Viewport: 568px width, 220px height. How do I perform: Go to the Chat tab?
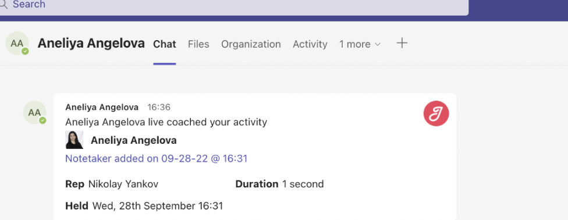click(165, 44)
